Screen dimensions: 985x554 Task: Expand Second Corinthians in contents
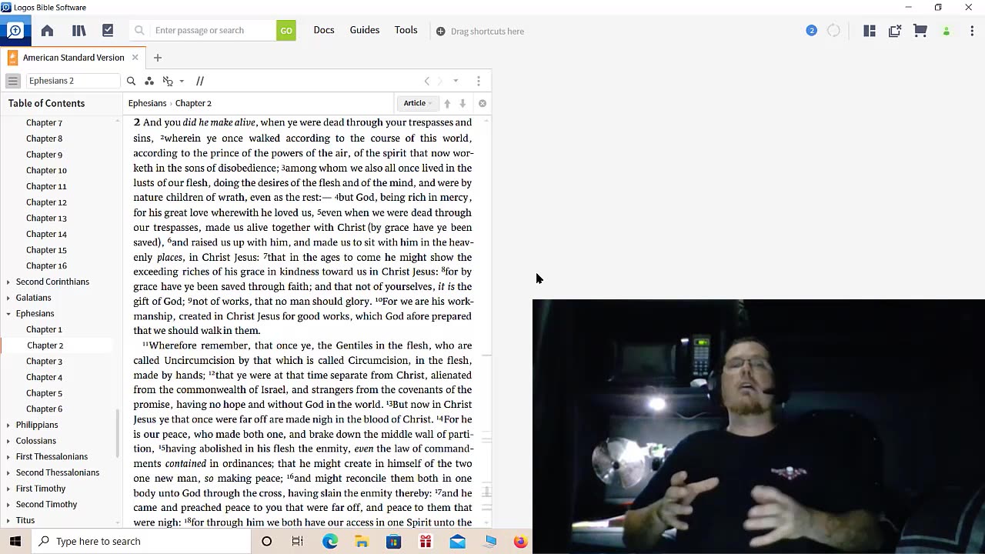pos(8,282)
